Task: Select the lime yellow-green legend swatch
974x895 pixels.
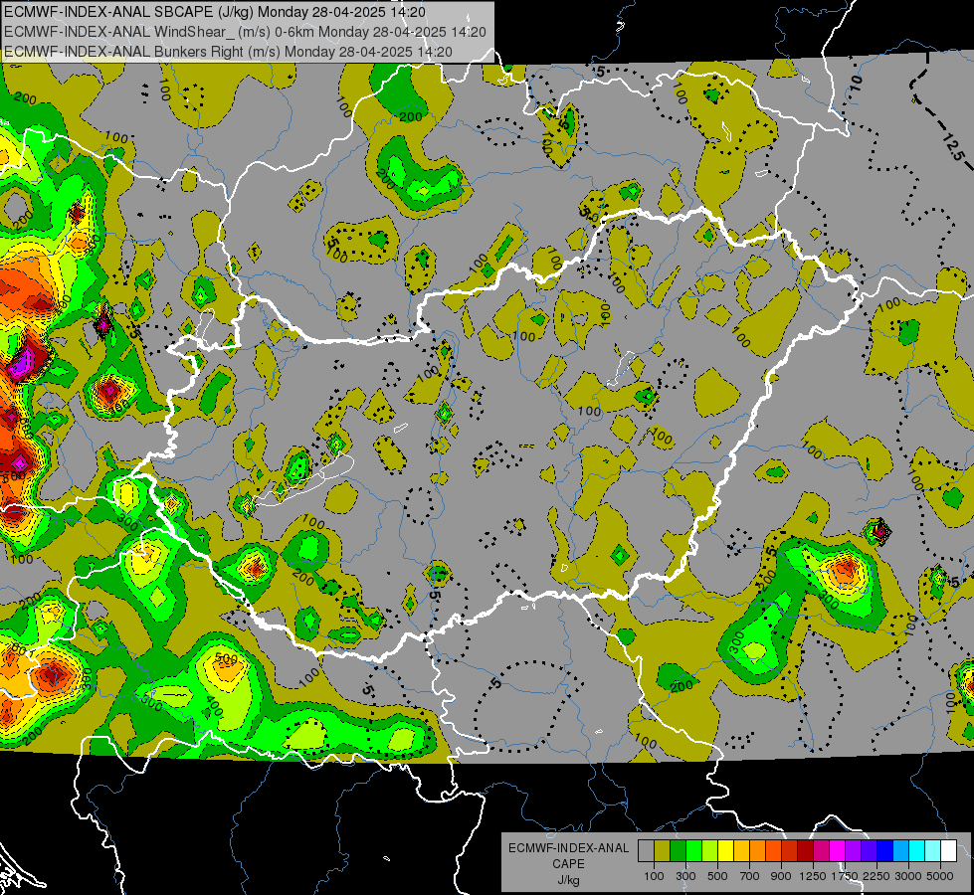Action: coord(709,851)
